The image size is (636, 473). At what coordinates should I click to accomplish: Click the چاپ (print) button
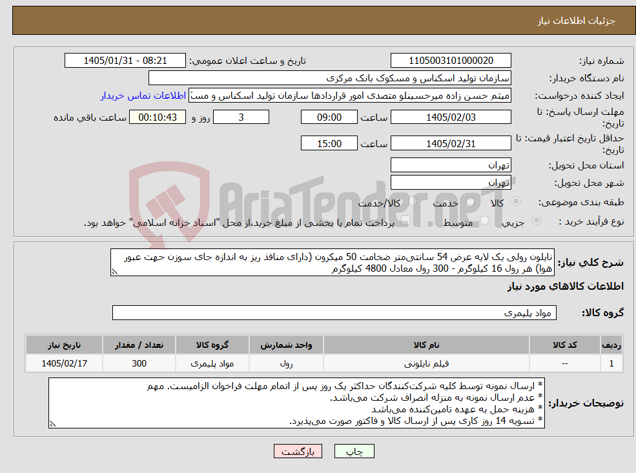[354, 451]
